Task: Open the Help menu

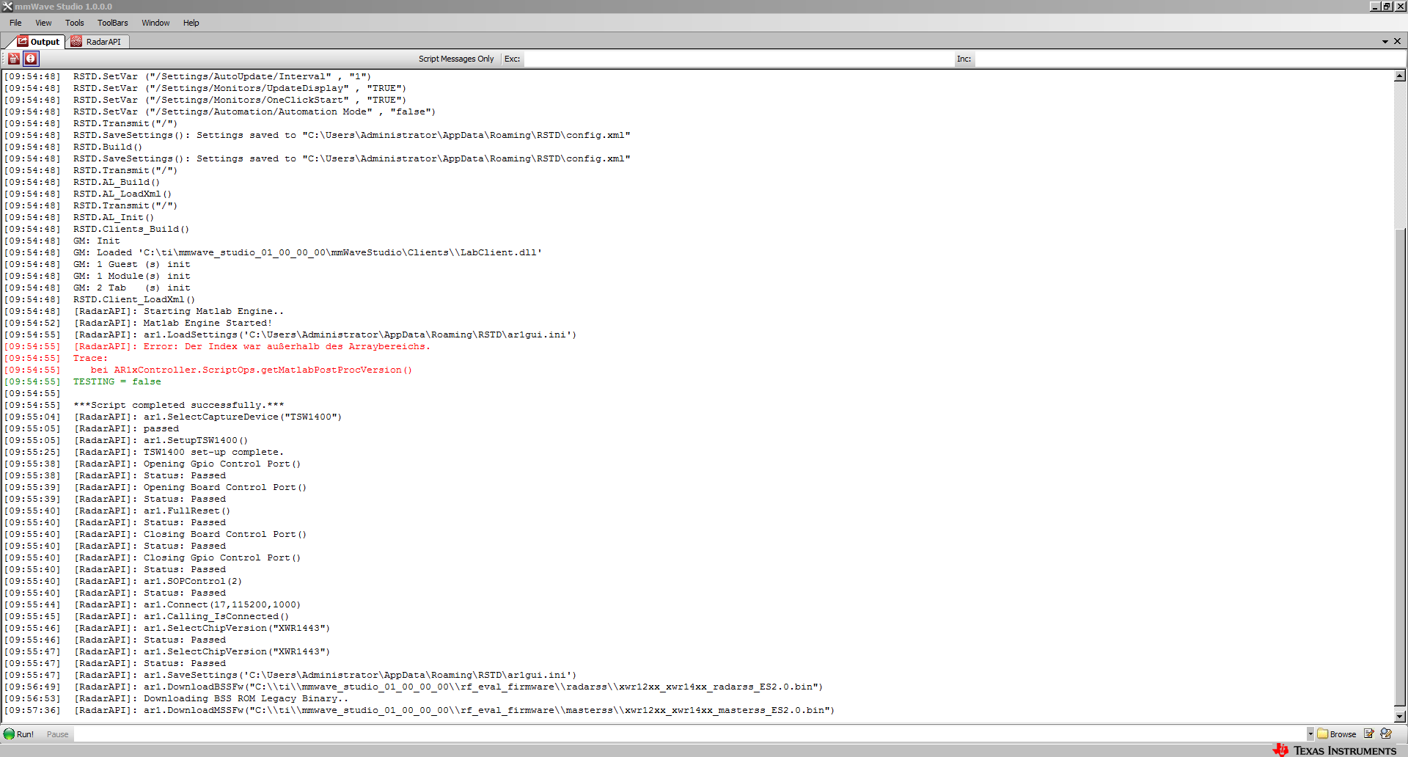Action: click(x=191, y=23)
